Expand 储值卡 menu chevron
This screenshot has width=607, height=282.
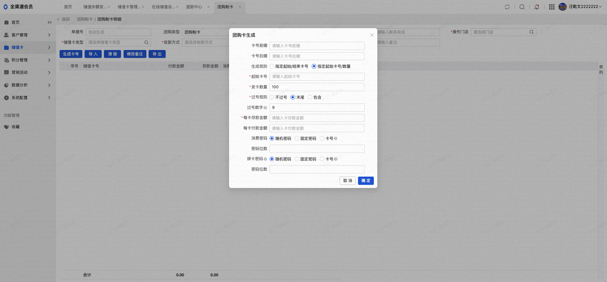coord(49,47)
